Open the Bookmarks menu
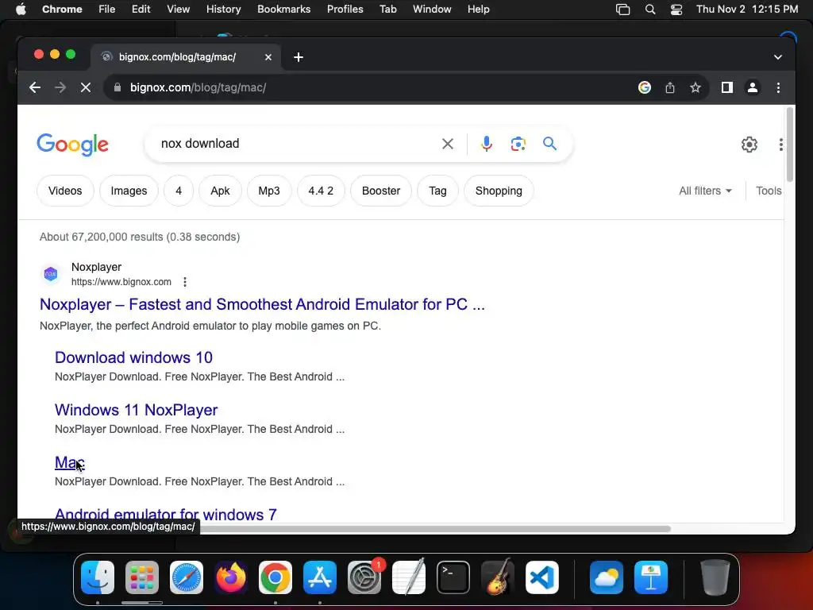This screenshot has width=813, height=610. (x=283, y=9)
